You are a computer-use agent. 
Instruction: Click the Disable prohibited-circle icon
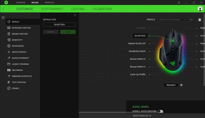[9, 88]
